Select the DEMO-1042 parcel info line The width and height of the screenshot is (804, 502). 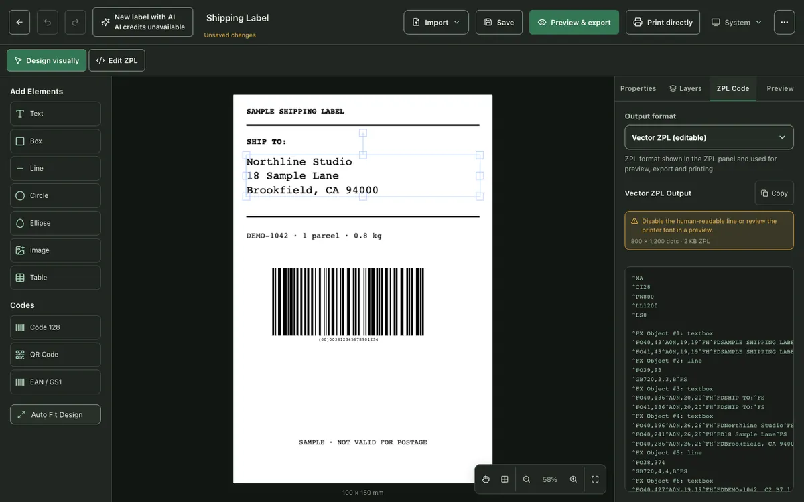(314, 236)
